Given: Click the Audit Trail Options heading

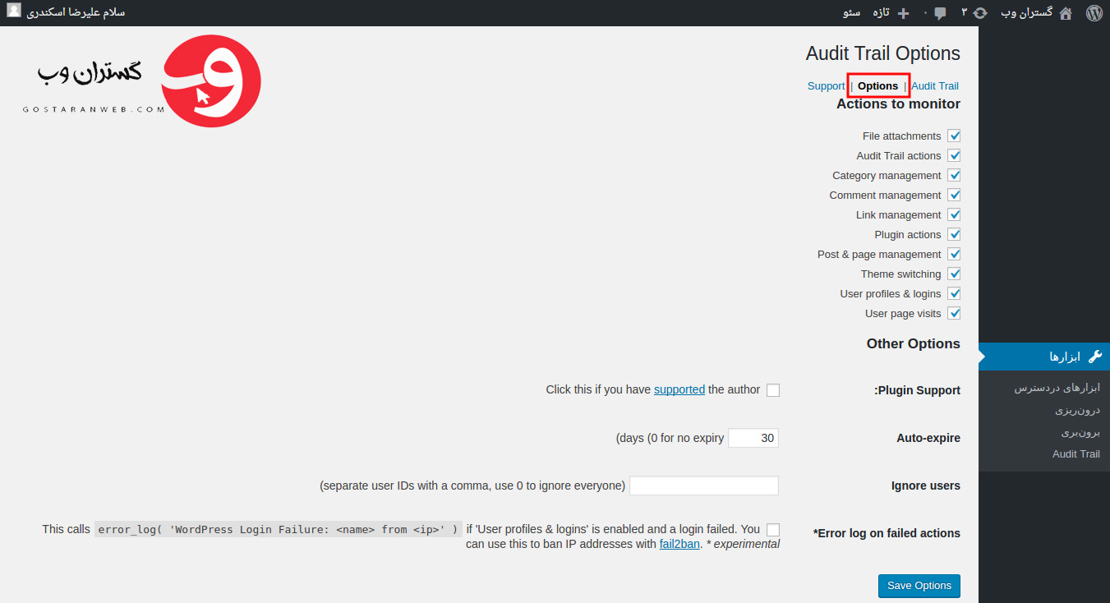Looking at the screenshot, I should tap(883, 53).
